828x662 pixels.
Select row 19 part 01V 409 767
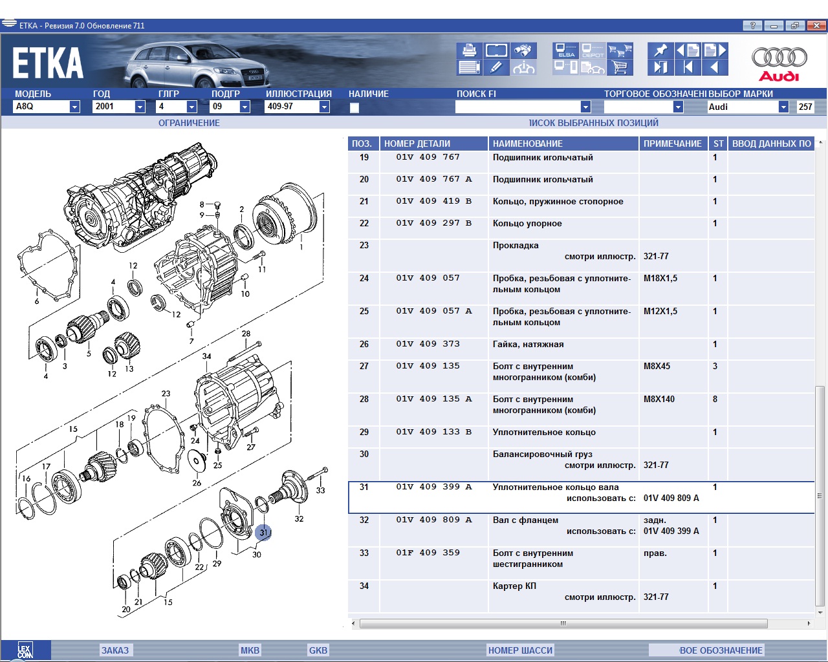pos(581,162)
